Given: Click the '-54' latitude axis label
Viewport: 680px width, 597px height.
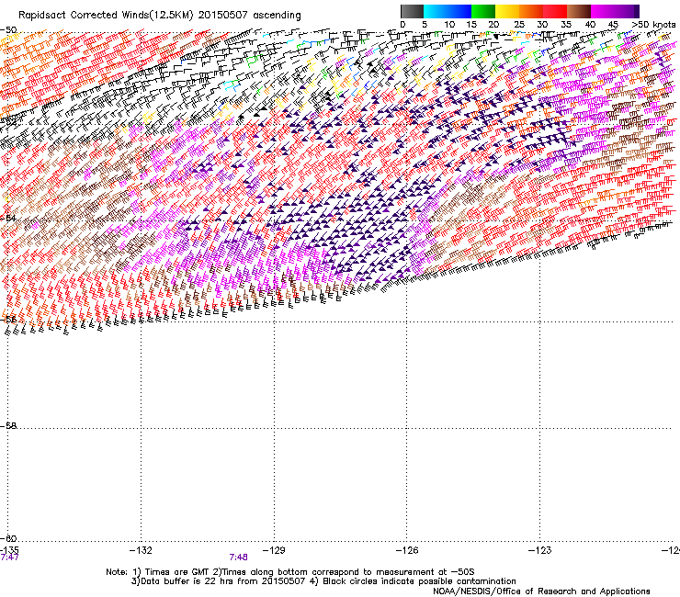Looking at the screenshot, I should (8, 218).
